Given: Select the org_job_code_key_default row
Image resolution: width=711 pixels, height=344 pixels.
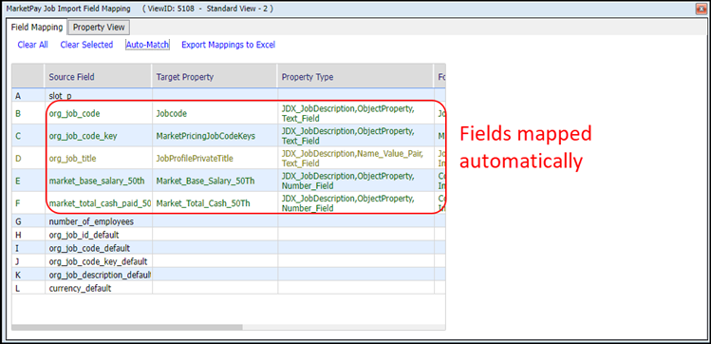Looking at the screenshot, I should [229, 261].
